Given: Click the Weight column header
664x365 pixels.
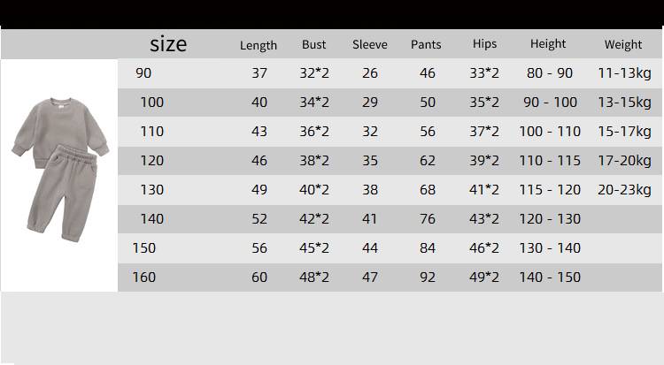Looking at the screenshot, I should (623, 44).
